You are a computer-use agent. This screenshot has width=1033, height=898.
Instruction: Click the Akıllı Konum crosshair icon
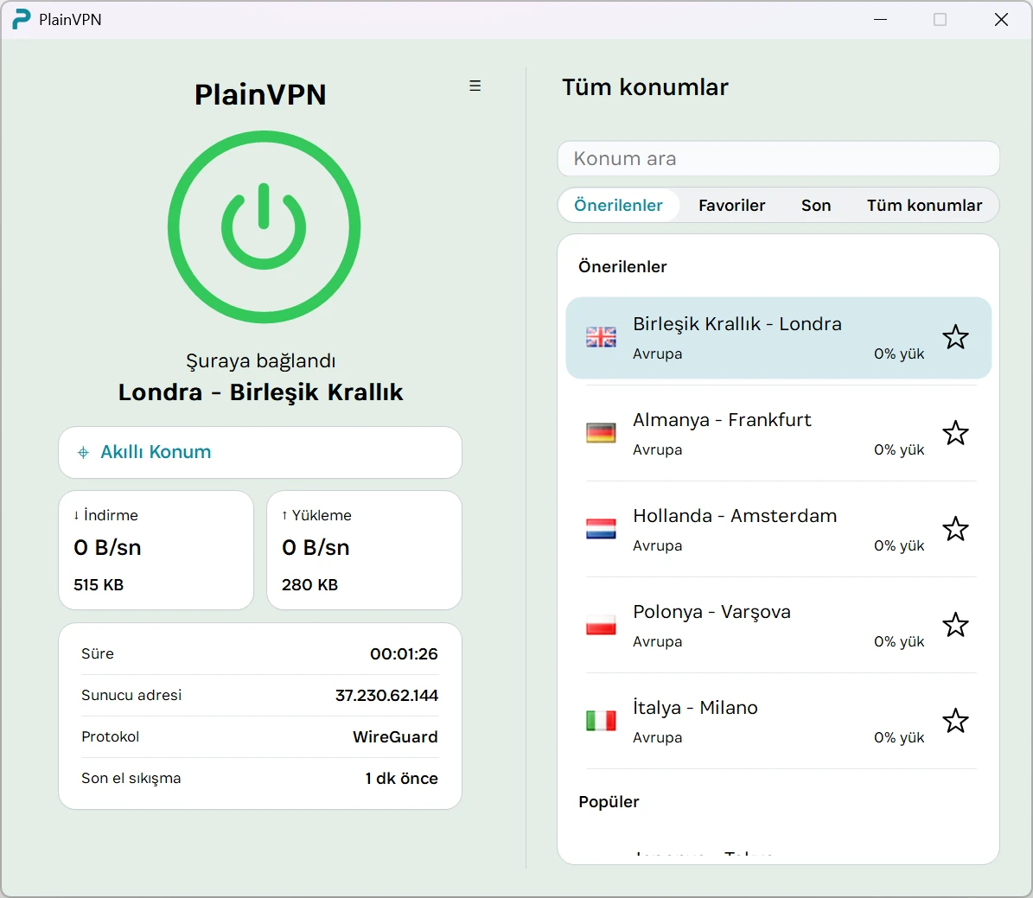[83, 453]
